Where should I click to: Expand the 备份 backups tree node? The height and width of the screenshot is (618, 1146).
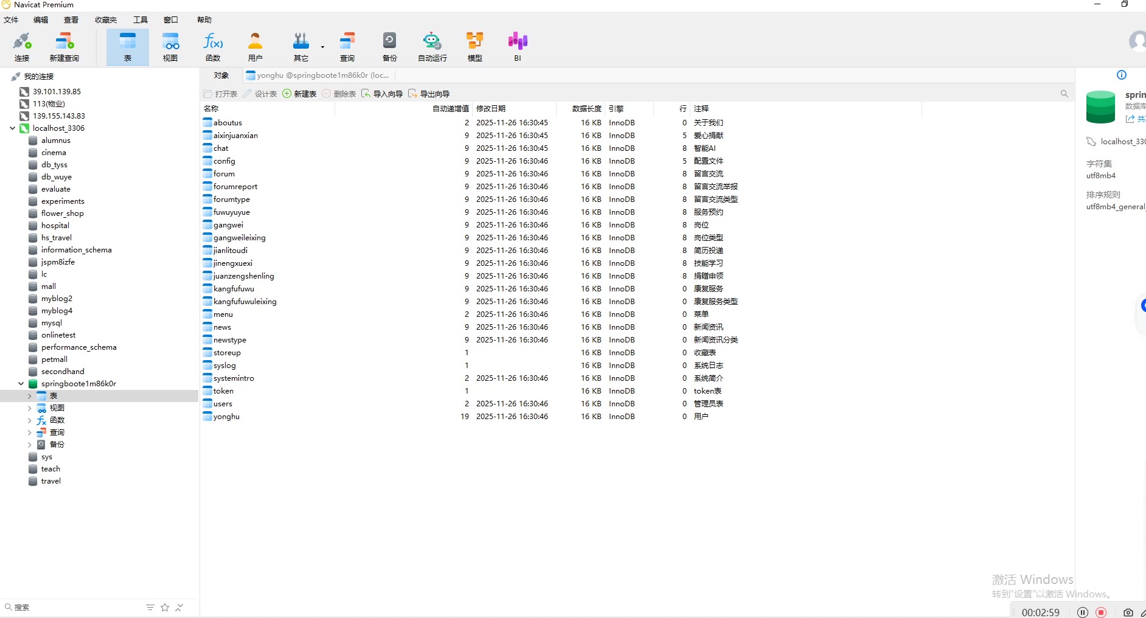click(x=29, y=445)
